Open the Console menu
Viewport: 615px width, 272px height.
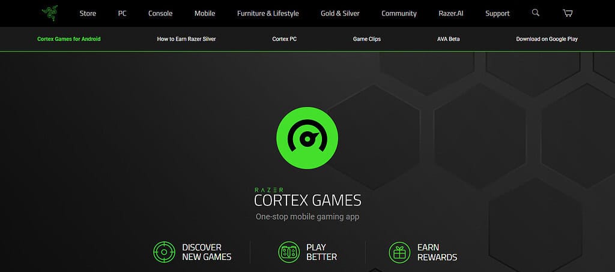[x=160, y=13]
